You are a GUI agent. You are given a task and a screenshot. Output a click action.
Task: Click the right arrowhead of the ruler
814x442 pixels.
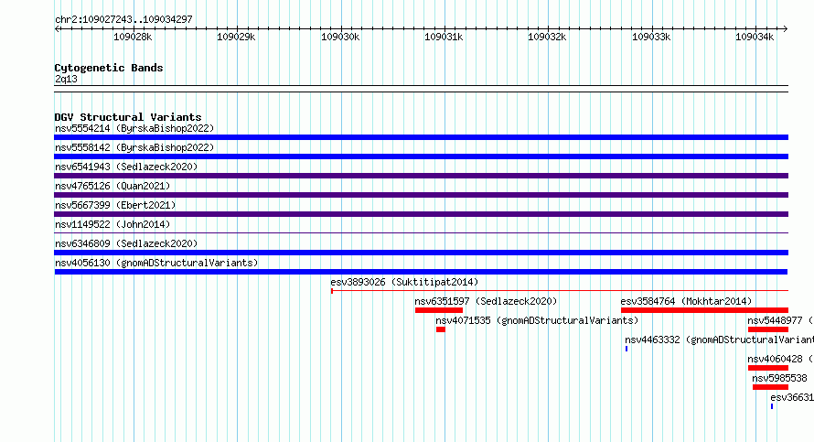point(786,29)
